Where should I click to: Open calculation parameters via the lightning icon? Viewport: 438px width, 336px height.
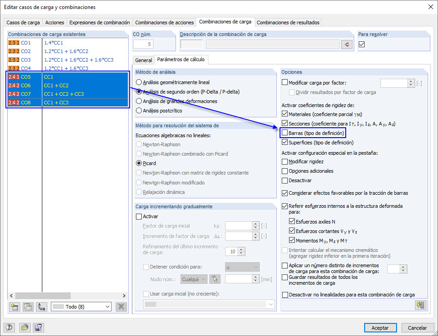coord(420,305)
